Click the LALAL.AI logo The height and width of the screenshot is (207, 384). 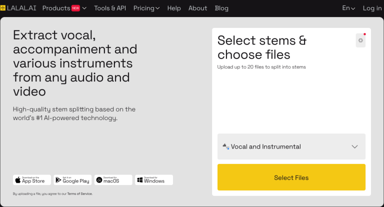[x=19, y=8]
